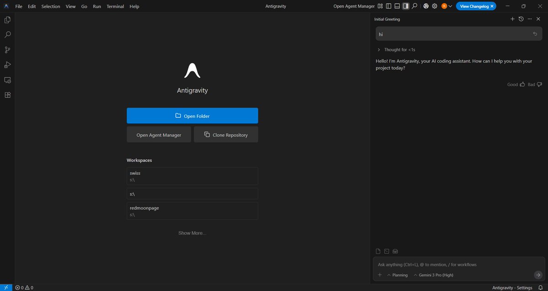Open the Remote Explorer view

click(x=7, y=80)
